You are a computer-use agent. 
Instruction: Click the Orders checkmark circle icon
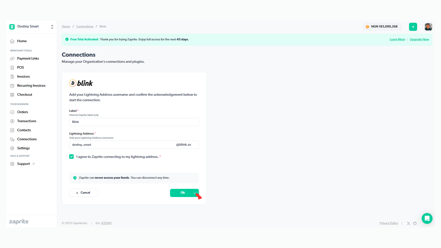12,112
